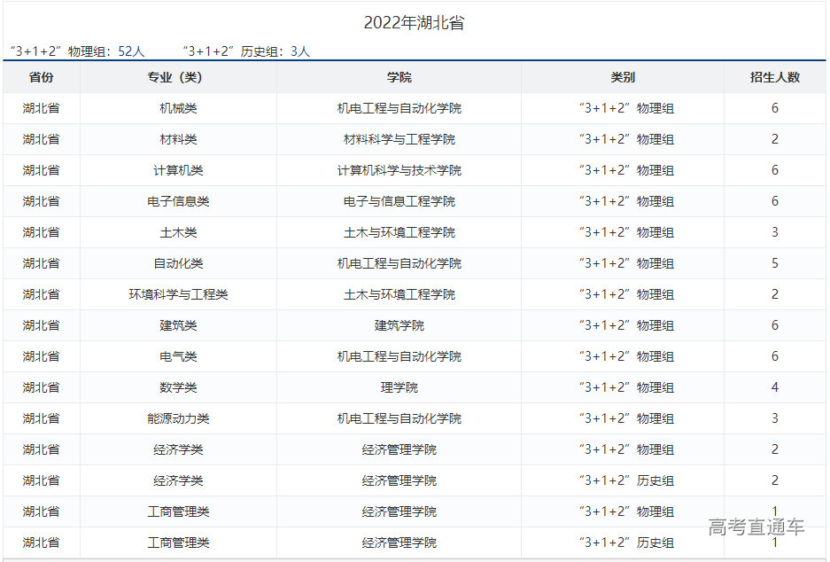Click the 机械类 major cell
830x562 pixels.
tap(178, 108)
